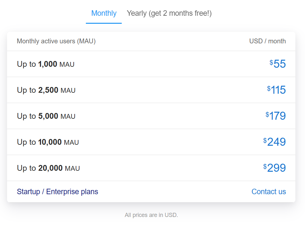
Task: Click the small dollar sign before 299
Action: (265, 166)
